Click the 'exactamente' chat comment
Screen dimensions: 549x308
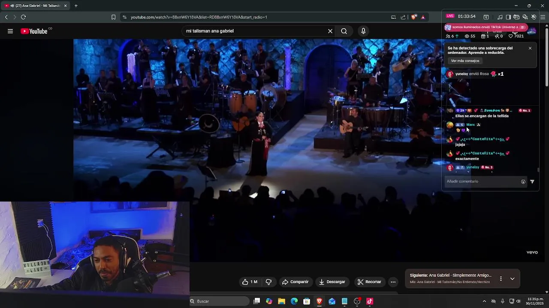[467, 159]
